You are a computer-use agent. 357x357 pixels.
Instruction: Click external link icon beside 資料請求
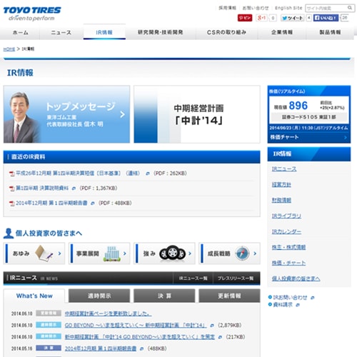click(298, 305)
